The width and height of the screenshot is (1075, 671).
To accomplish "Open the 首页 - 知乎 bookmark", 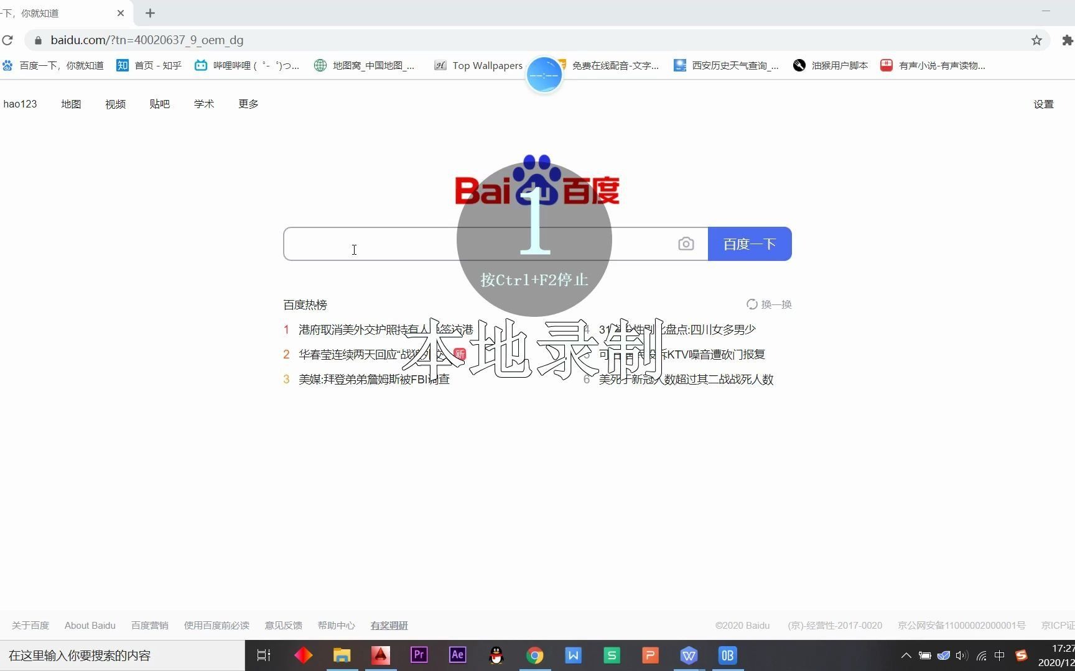I will [x=149, y=65].
